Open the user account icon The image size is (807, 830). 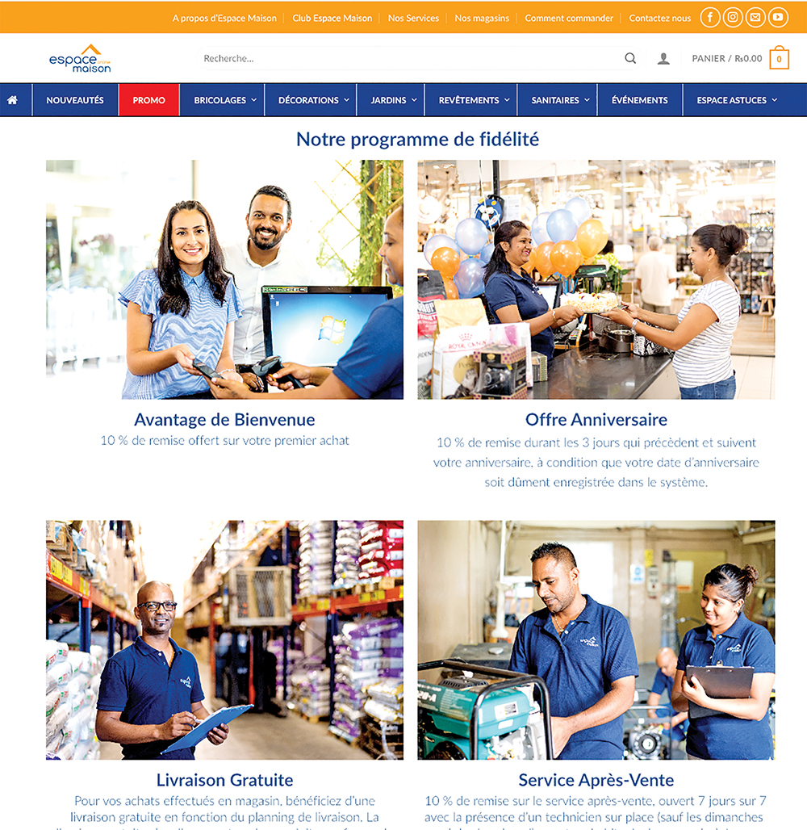point(663,59)
